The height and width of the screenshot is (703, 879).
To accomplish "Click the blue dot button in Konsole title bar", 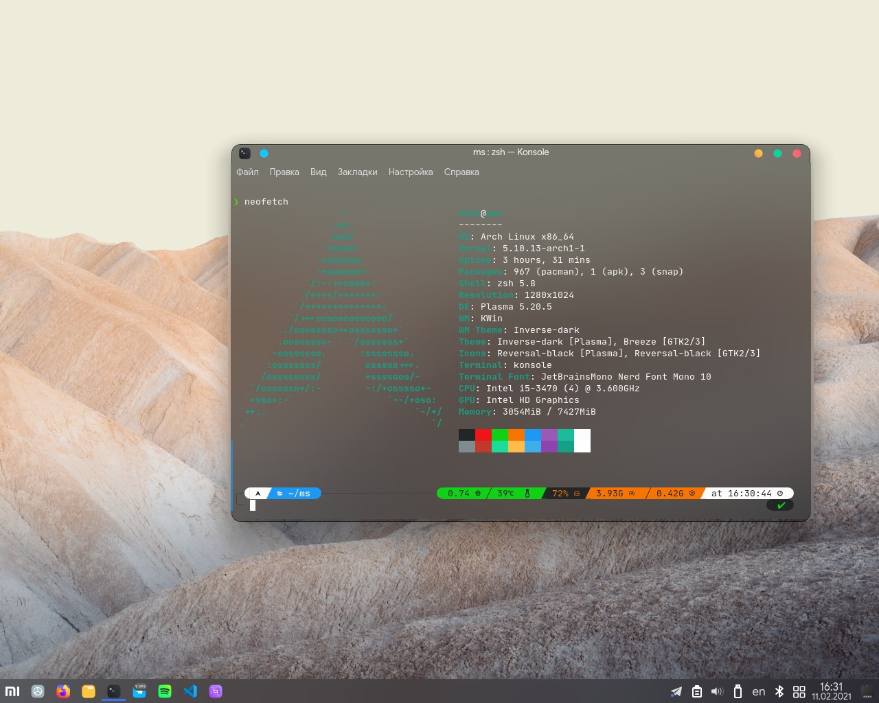I will (x=264, y=153).
